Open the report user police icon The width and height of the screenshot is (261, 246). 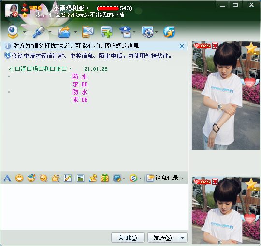[x=125, y=32]
